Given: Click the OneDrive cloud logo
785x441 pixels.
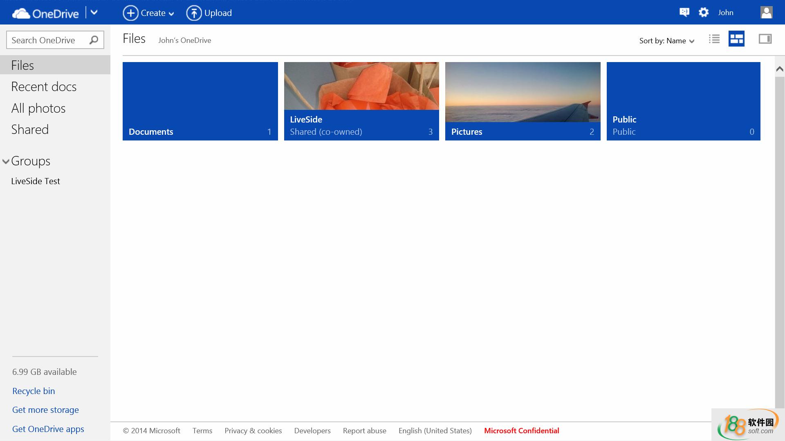Looking at the screenshot, I should coord(45,13).
